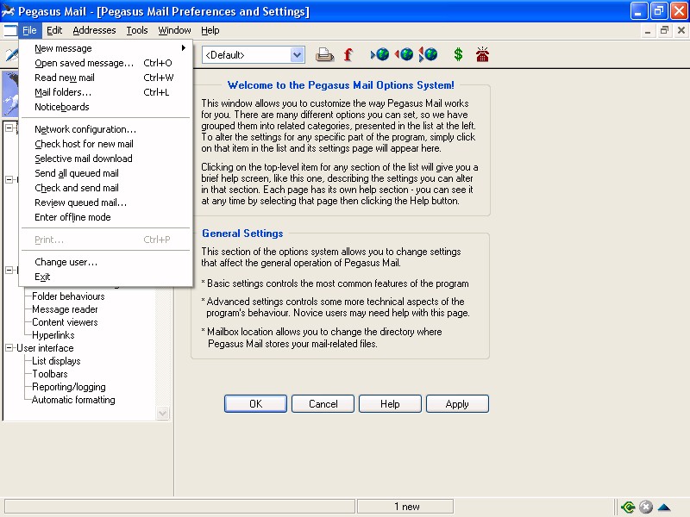Click the Apply button
This screenshot has width=690, height=517.
[457, 403]
